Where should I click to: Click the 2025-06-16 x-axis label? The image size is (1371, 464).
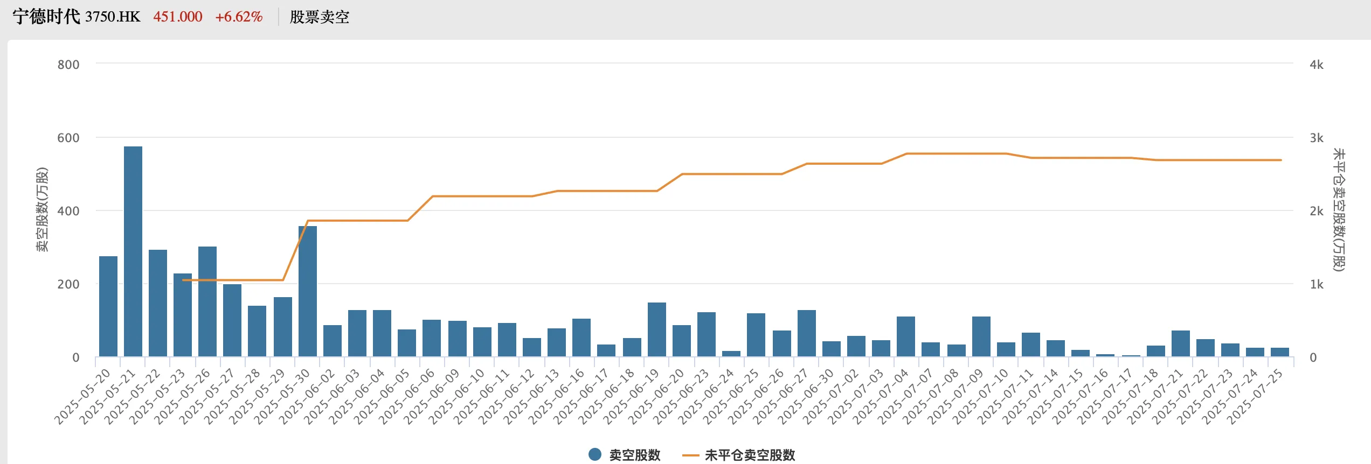556,397
